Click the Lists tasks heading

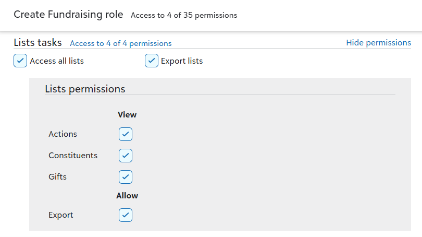click(38, 43)
